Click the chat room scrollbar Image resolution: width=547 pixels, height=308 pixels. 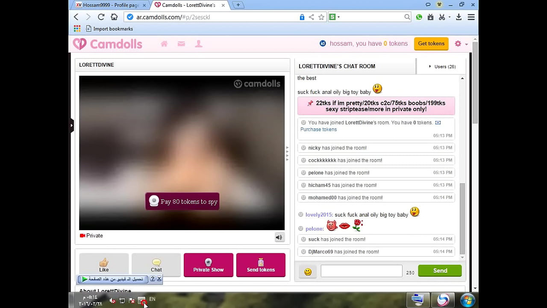point(462,217)
